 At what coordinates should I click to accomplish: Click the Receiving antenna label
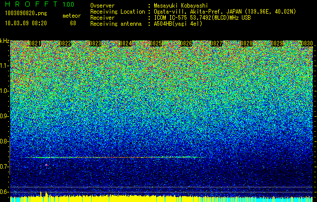pos(116,24)
